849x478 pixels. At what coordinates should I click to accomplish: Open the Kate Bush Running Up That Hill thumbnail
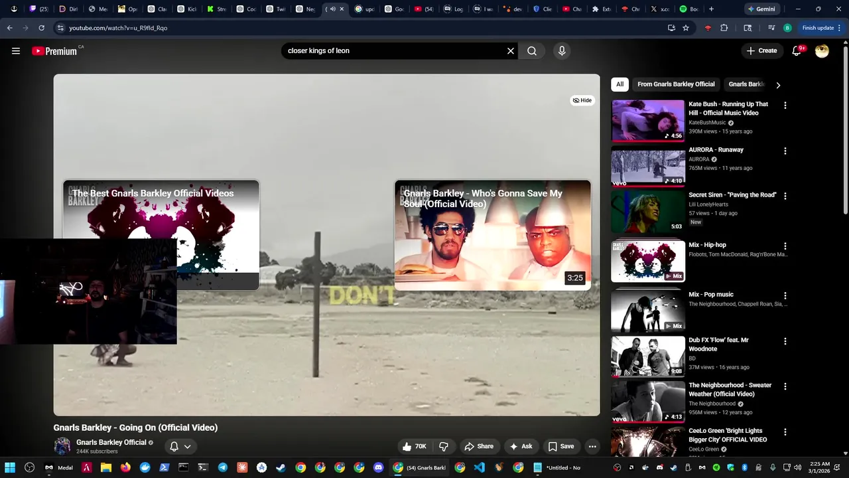648,120
